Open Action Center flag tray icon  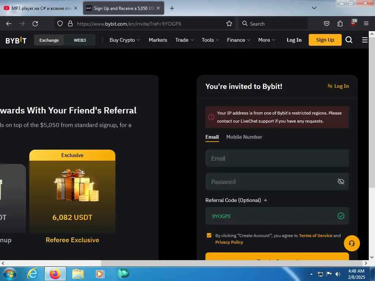[329, 274]
